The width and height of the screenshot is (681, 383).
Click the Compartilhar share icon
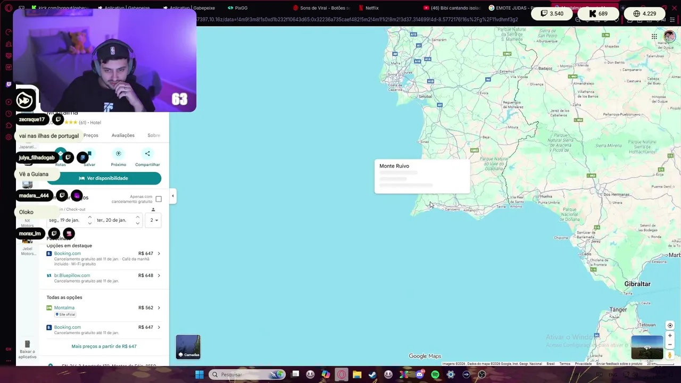tap(147, 154)
